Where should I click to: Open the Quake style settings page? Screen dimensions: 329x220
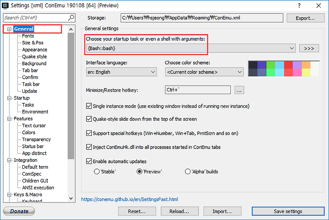34,57
